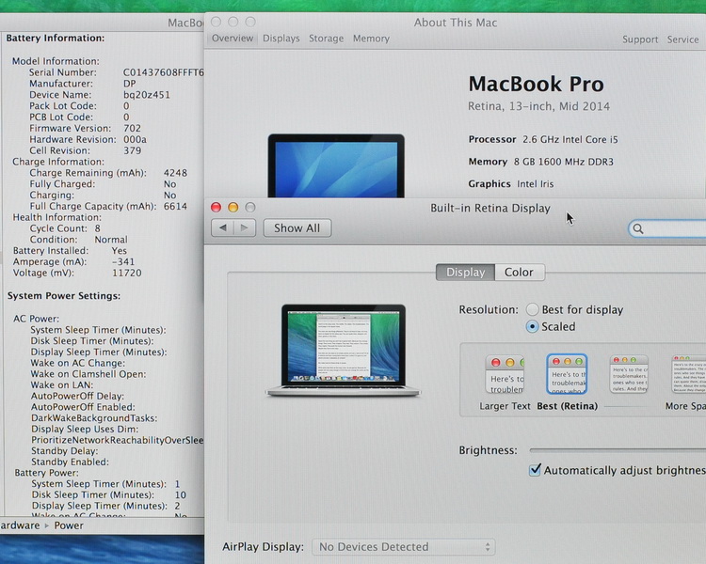Click the Charge Remaining value 4248
706x564 pixels.
point(175,173)
